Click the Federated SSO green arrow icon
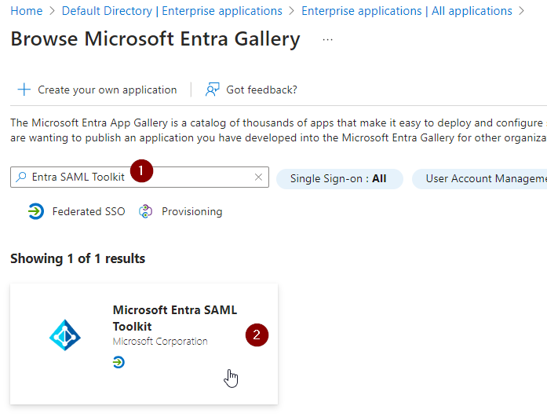This screenshot has width=547, height=417. coord(35,211)
